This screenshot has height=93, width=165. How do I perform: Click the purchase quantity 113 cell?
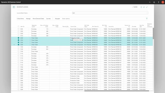click(47, 29)
